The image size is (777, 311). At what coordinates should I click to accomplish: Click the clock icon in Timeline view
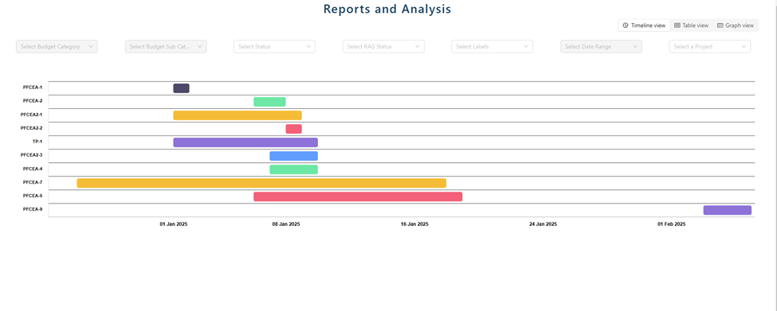626,25
